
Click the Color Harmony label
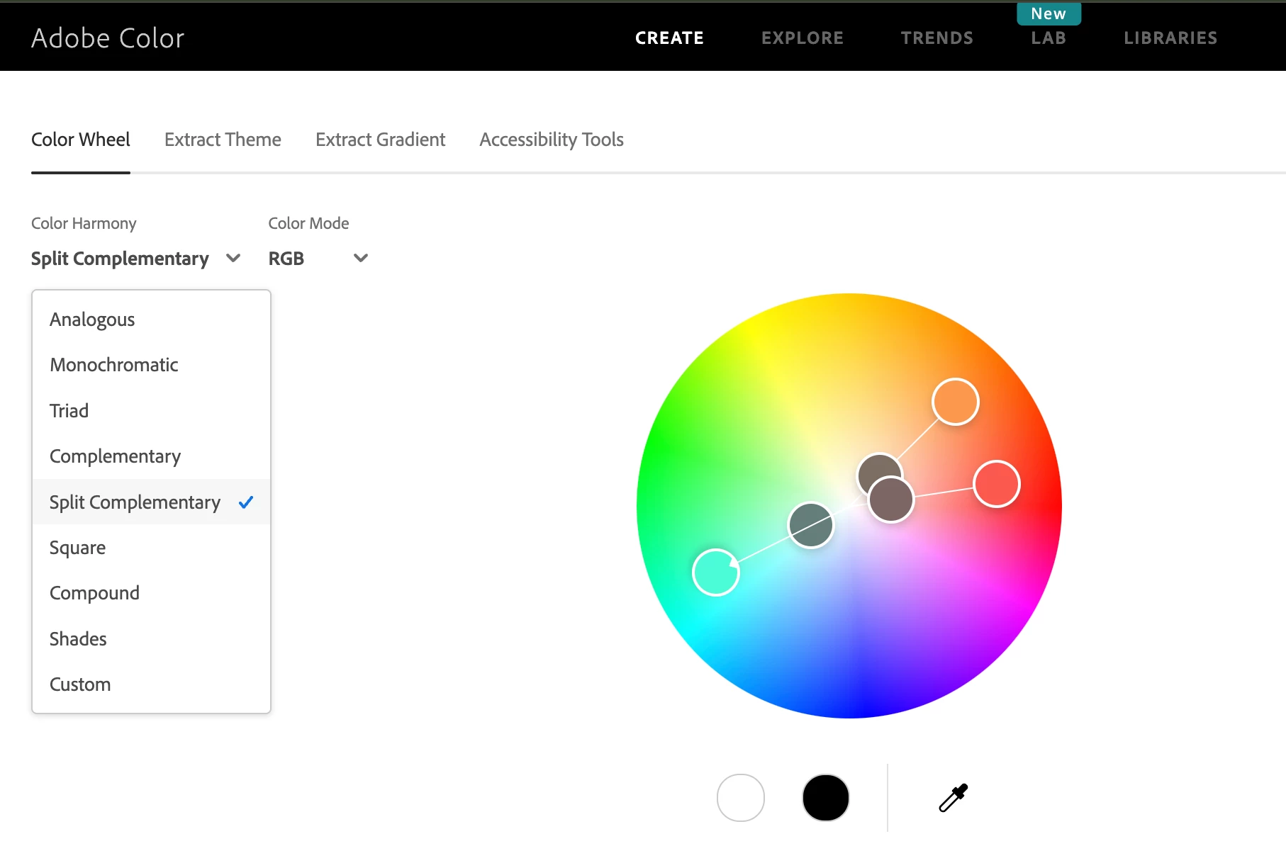click(x=84, y=223)
